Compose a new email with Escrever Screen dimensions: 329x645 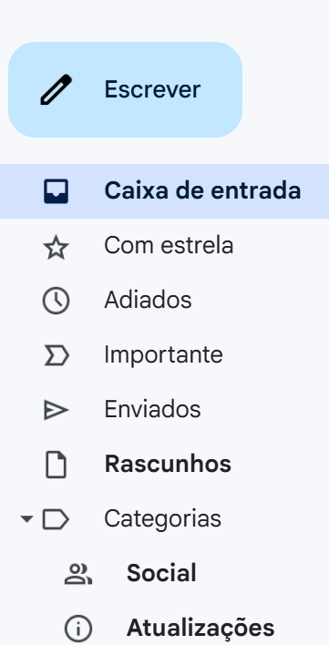pos(125,89)
